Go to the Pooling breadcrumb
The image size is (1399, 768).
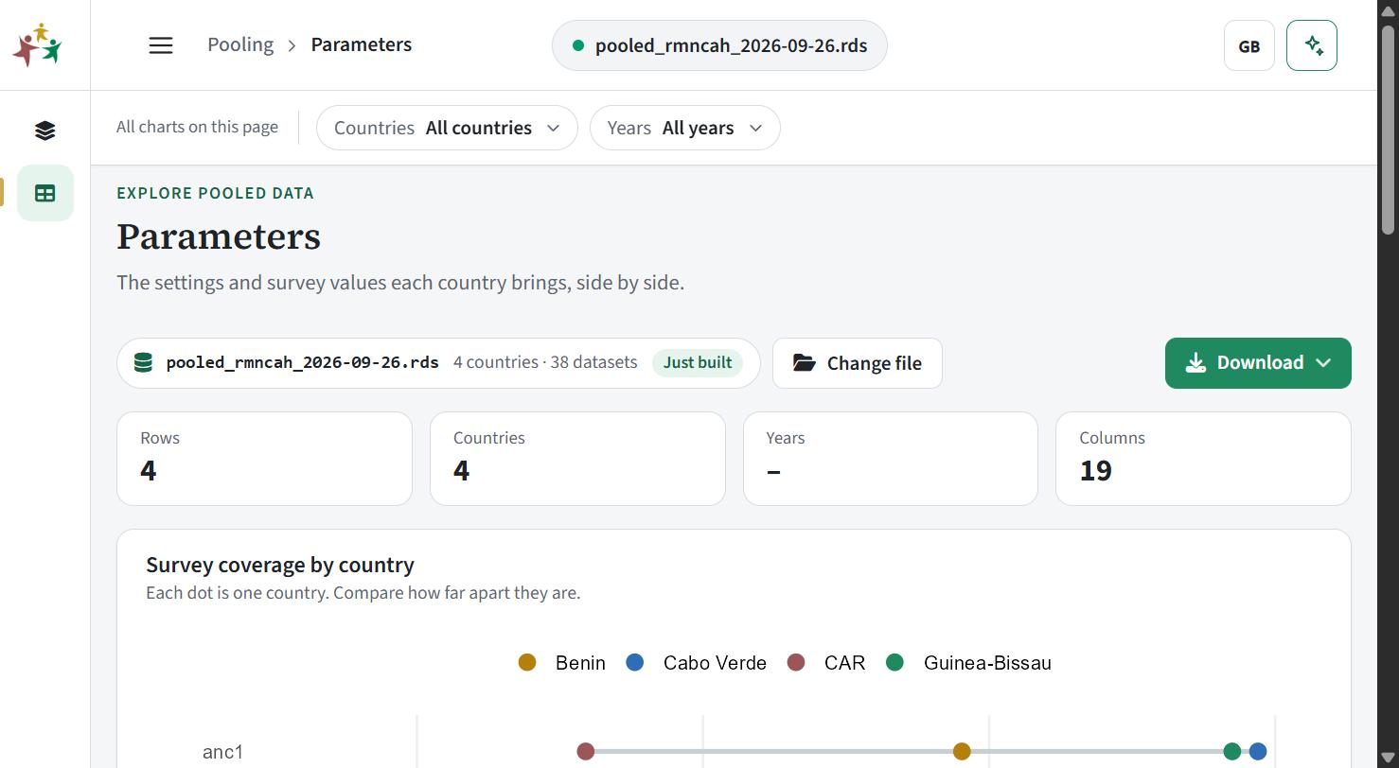tap(240, 44)
